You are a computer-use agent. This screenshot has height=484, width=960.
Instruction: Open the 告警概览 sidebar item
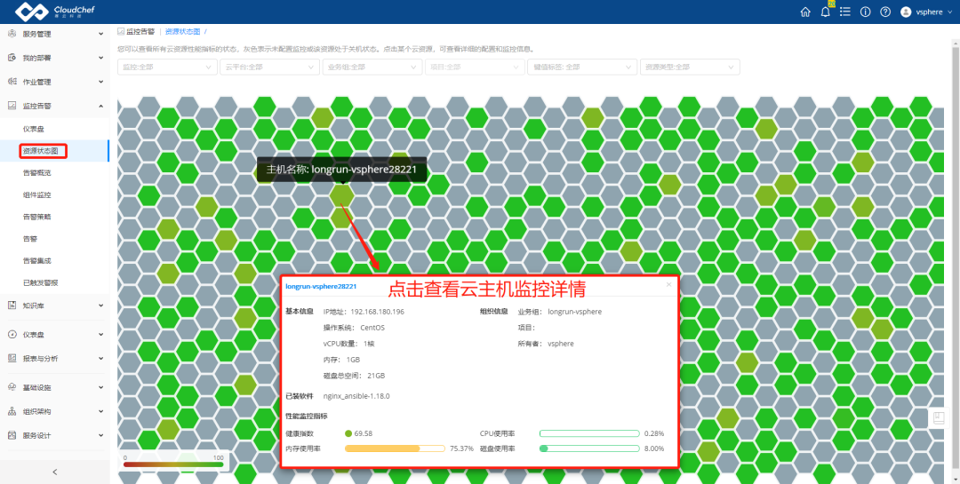[x=36, y=172]
